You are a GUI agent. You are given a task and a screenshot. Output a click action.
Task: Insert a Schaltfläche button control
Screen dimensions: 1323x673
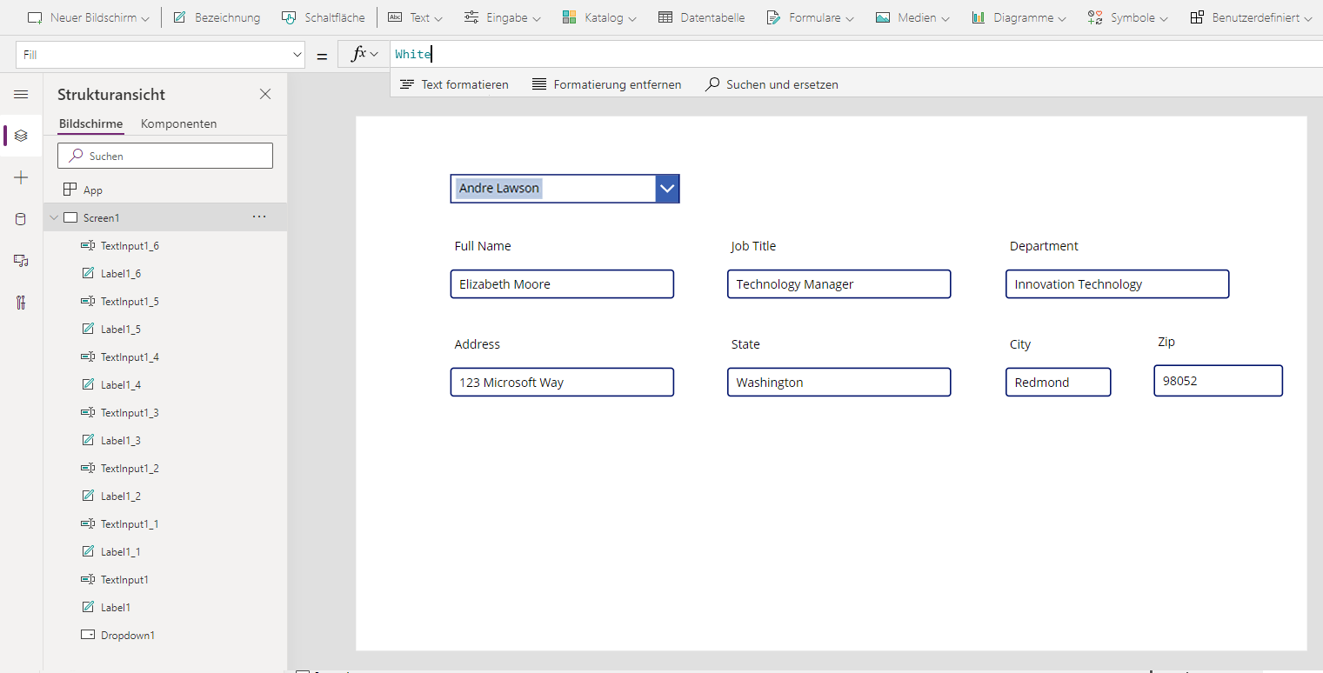point(323,17)
